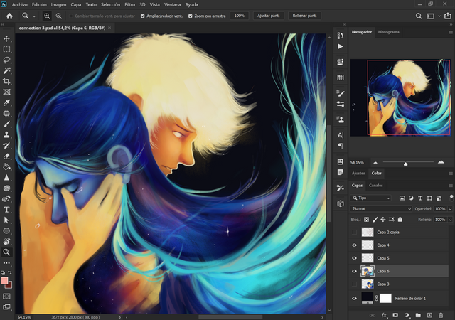455x320 pixels.
Task: Expand the Opacidad value dropdown arrow
Action: 449,209
